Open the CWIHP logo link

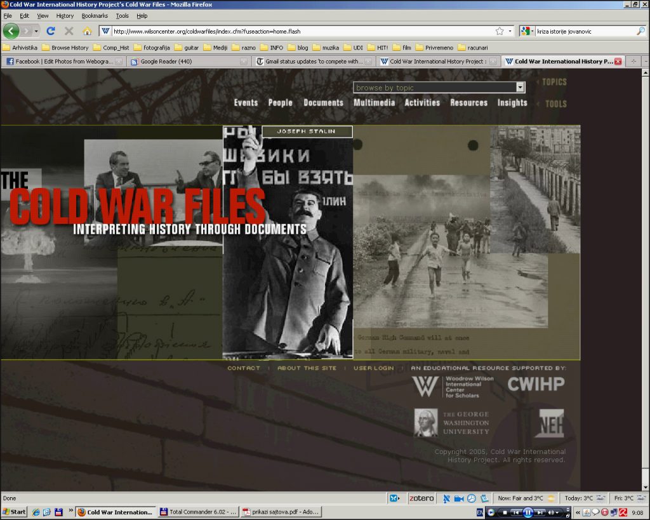(x=536, y=384)
